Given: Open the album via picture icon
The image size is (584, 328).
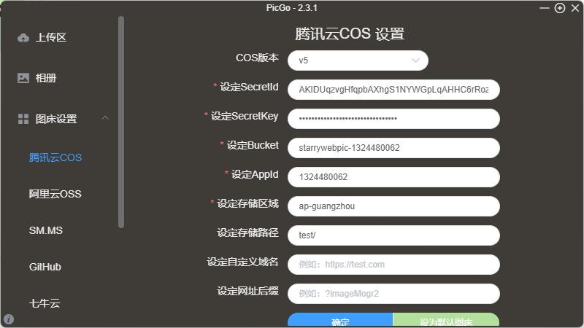Looking at the screenshot, I should click(x=23, y=78).
